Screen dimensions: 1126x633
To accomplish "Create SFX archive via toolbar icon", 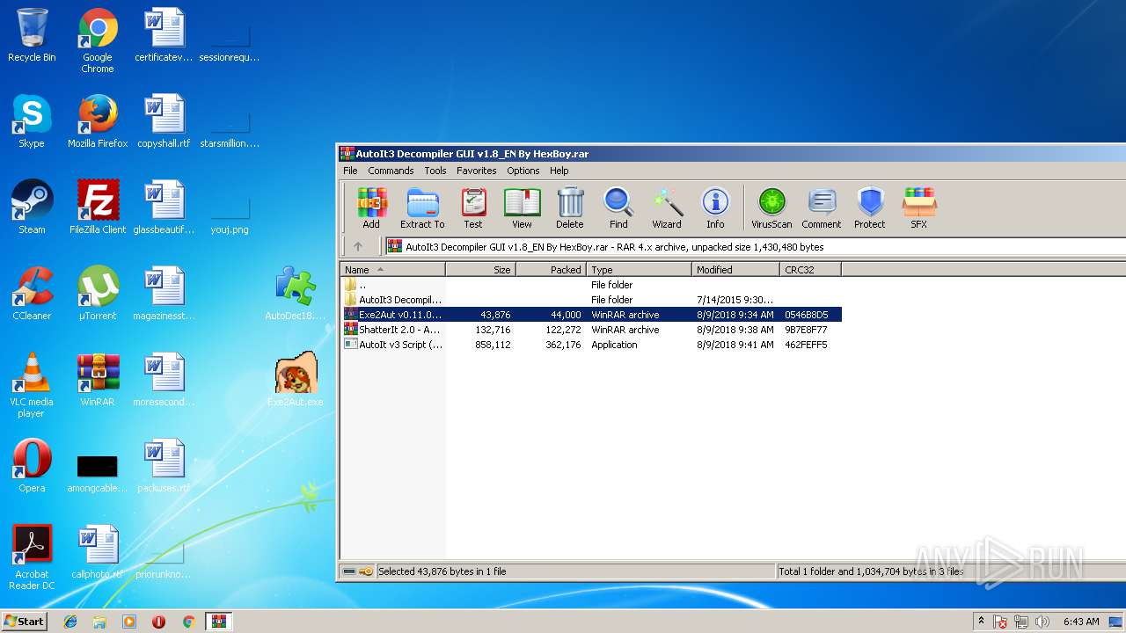I will point(918,208).
